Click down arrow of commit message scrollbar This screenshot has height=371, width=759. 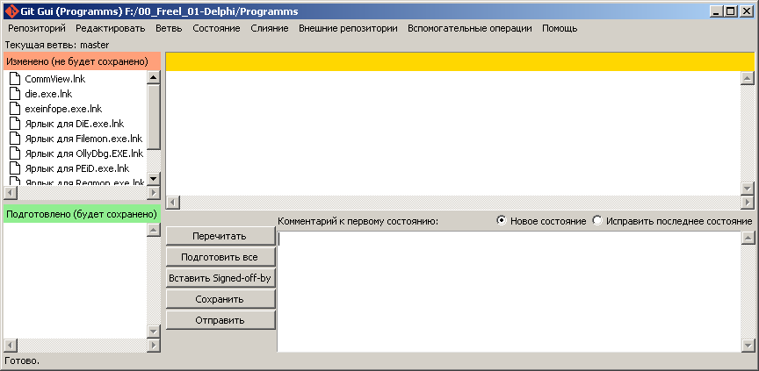(748, 346)
